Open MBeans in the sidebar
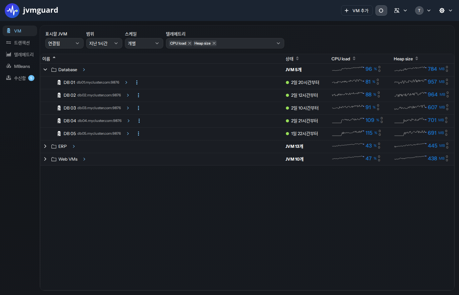This screenshot has width=459, height=295. click(x=20, y=66)
